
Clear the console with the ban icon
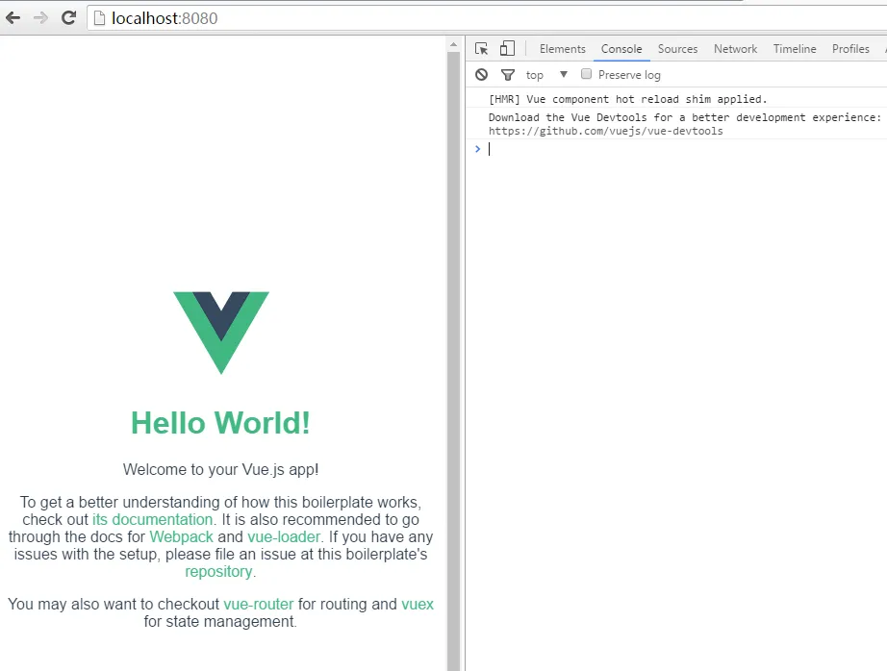point(481,75)
